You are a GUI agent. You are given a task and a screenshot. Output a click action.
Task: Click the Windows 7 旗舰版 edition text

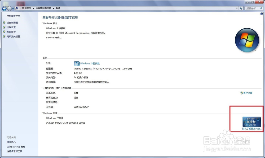coord(56,28)
